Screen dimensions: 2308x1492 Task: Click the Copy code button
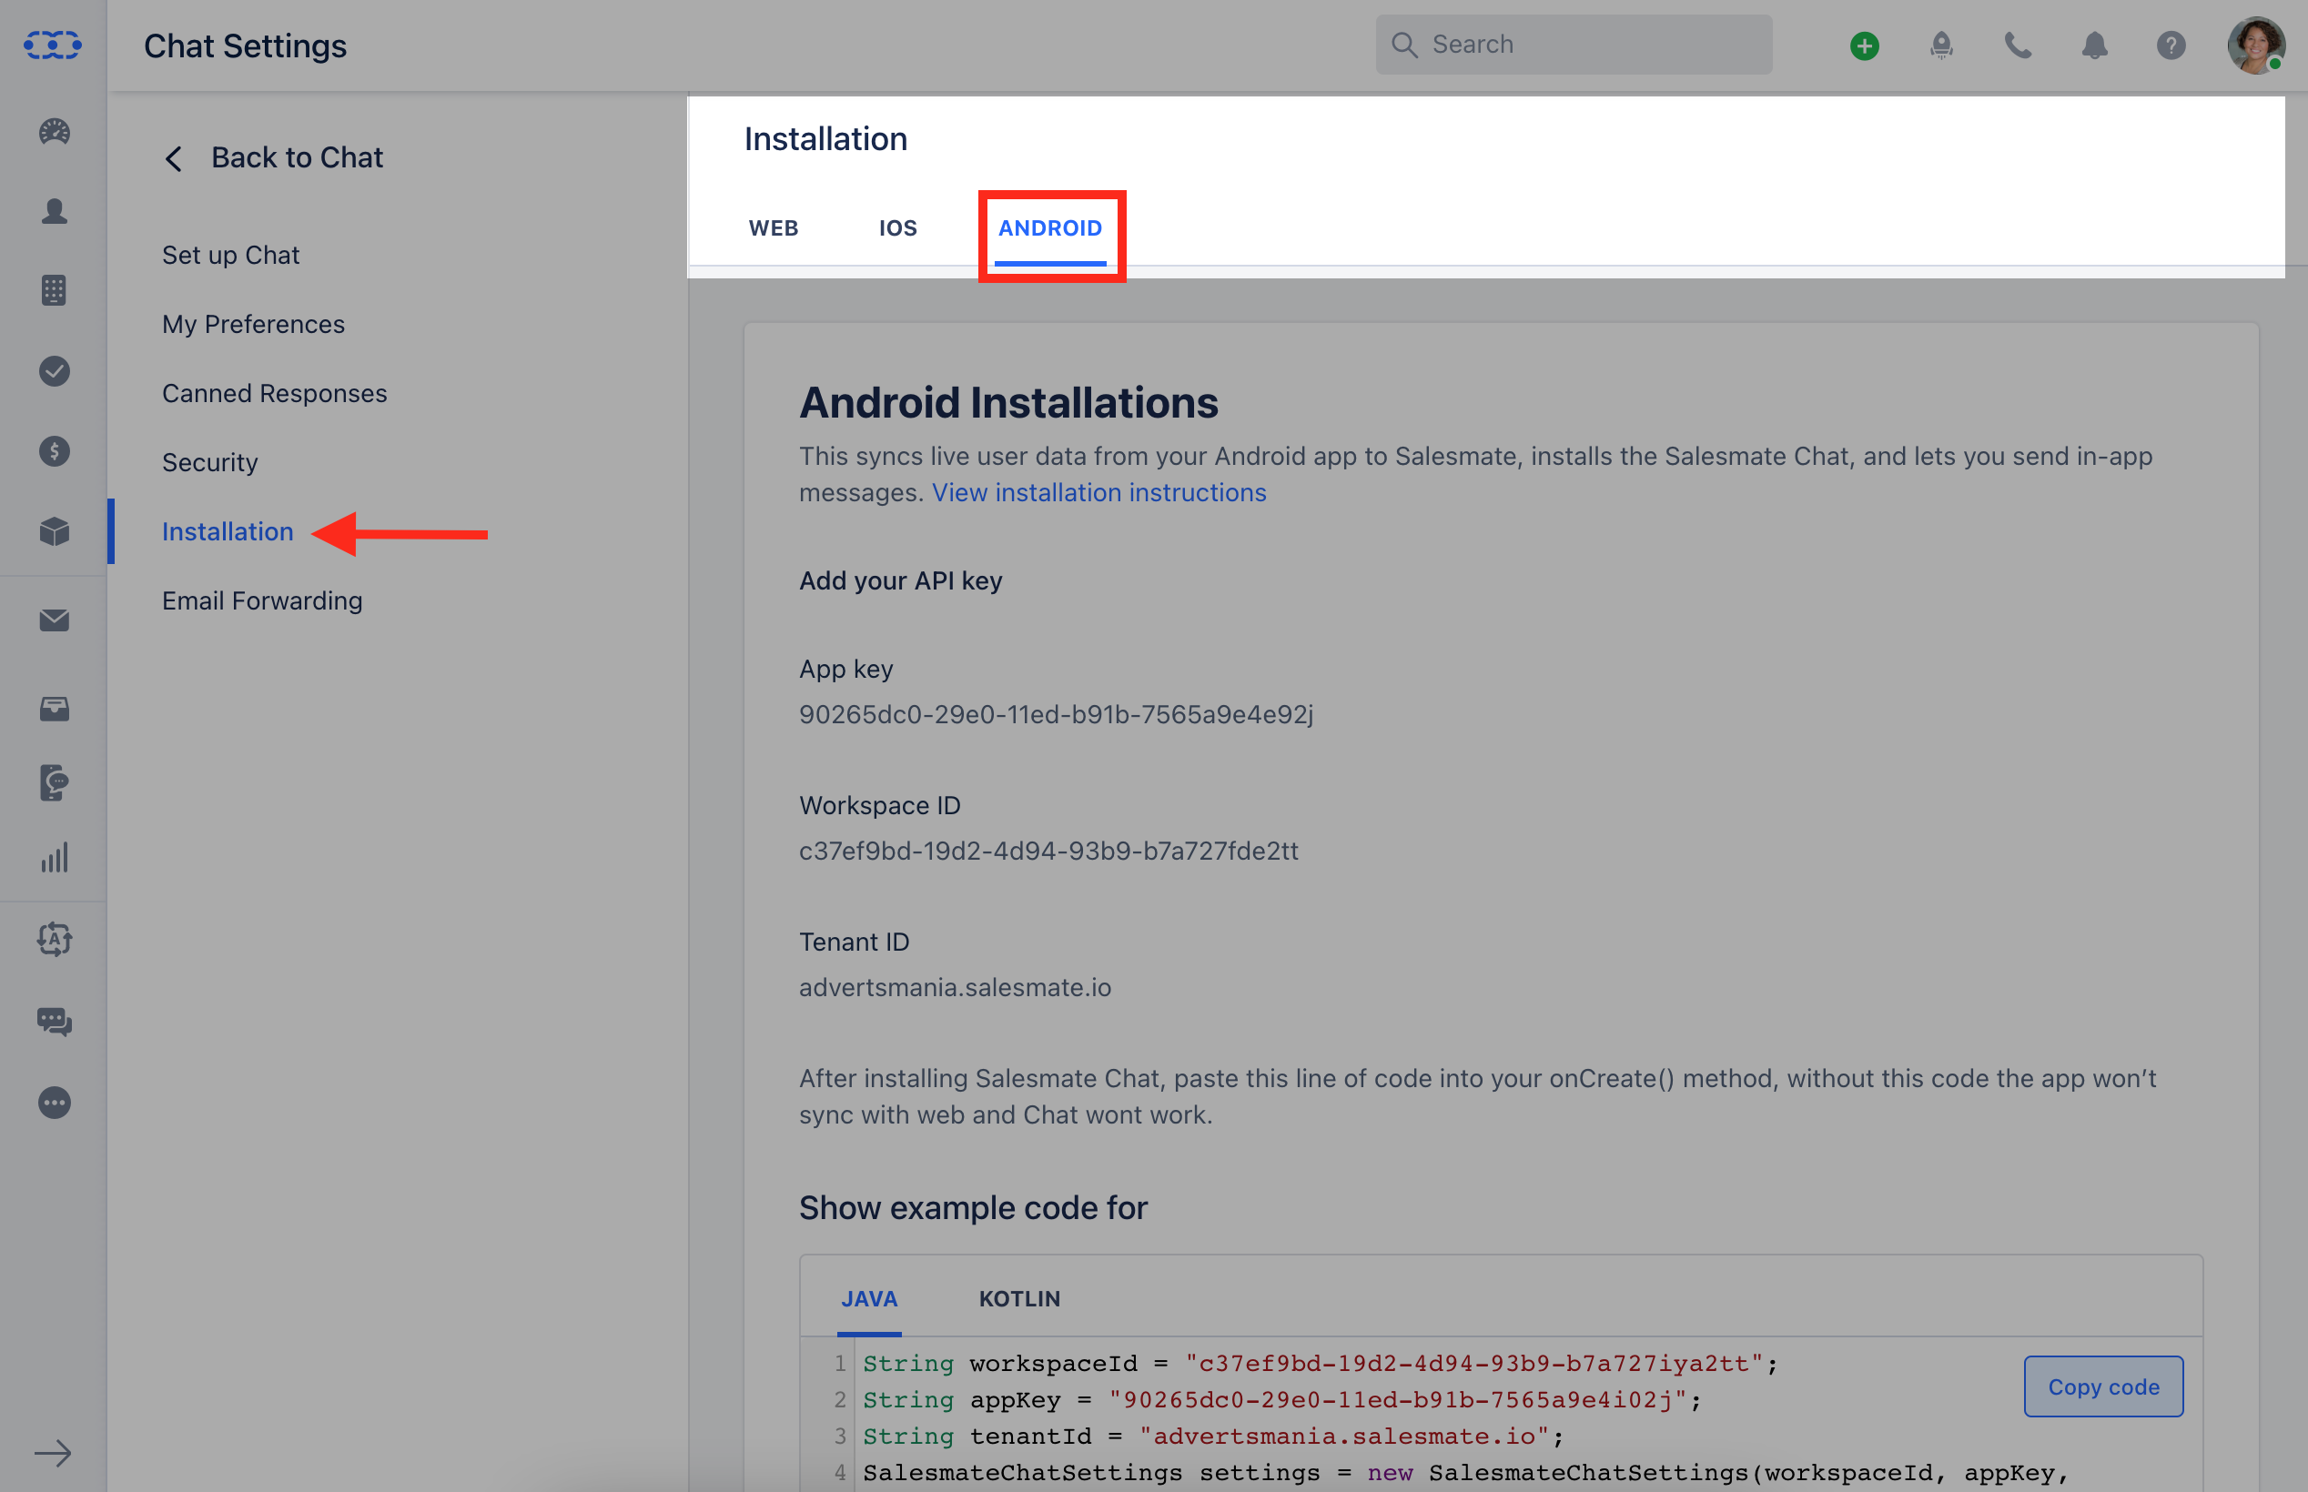pos(2102,1386)
